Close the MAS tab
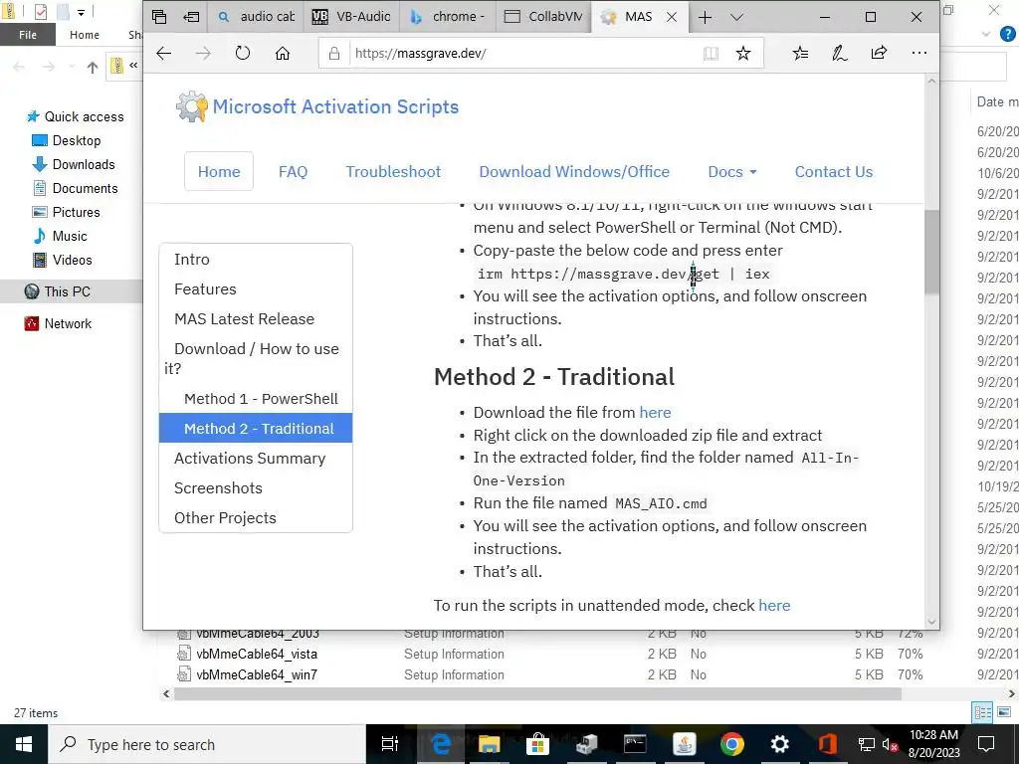 tap(672, 18)
